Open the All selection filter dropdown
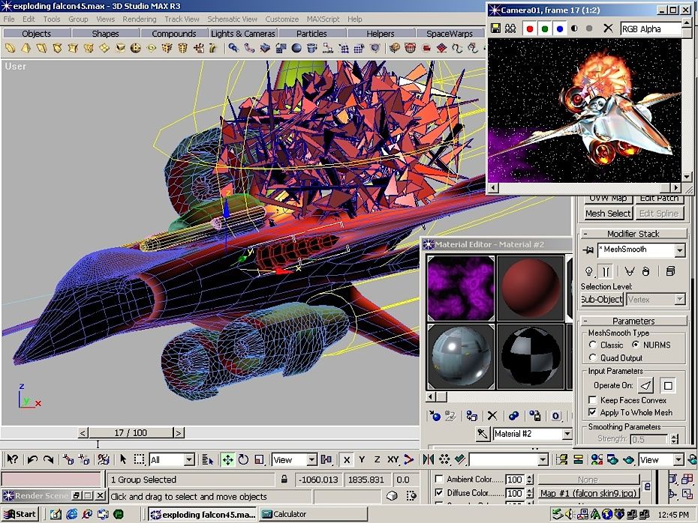Viewport: 698px width, 523px height. pos(188,459)
